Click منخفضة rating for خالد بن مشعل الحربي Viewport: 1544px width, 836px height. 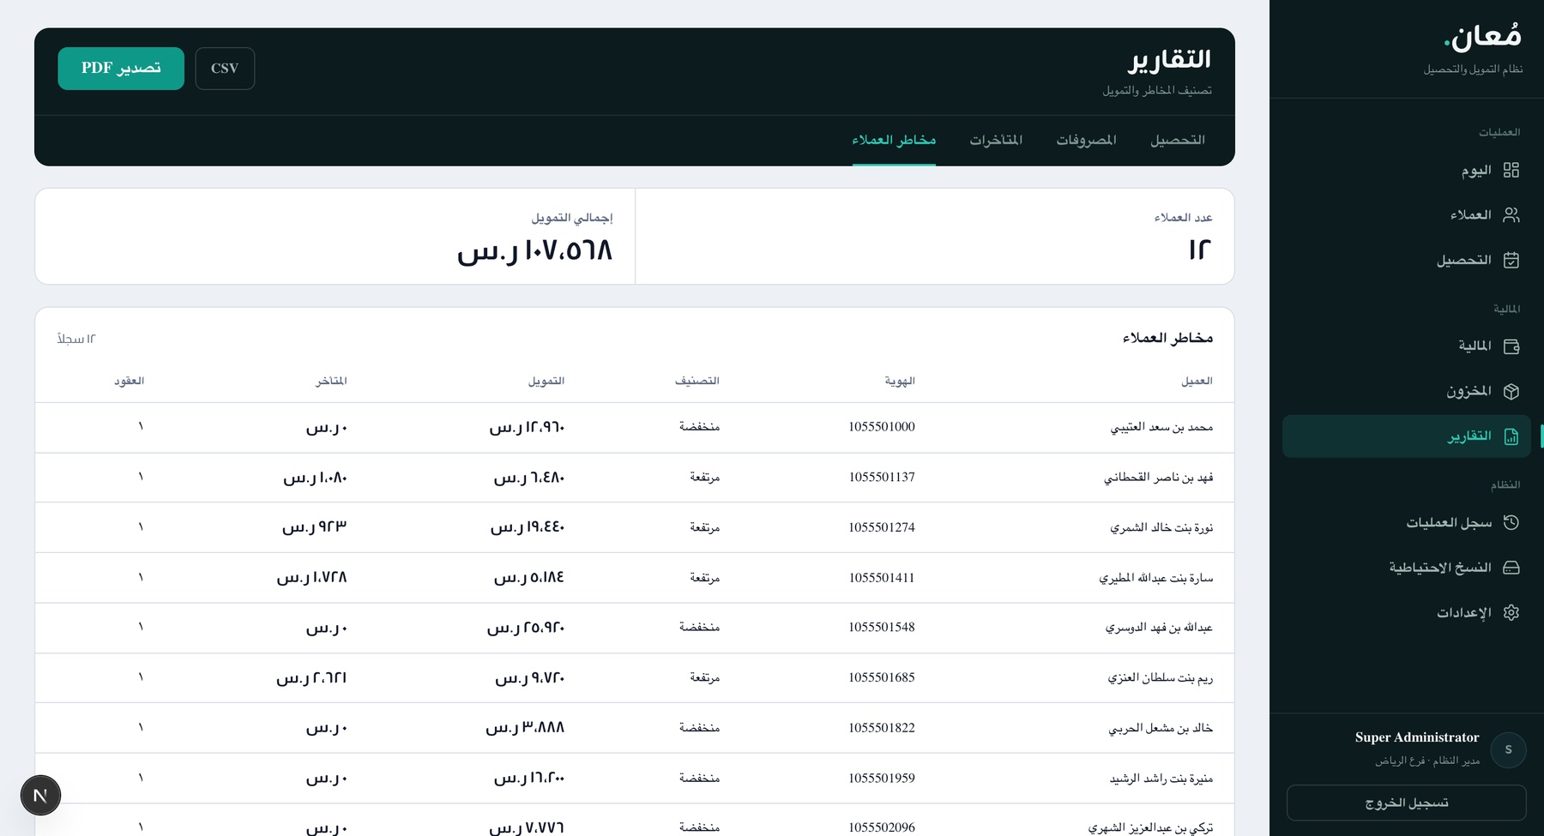pos(699,728)
